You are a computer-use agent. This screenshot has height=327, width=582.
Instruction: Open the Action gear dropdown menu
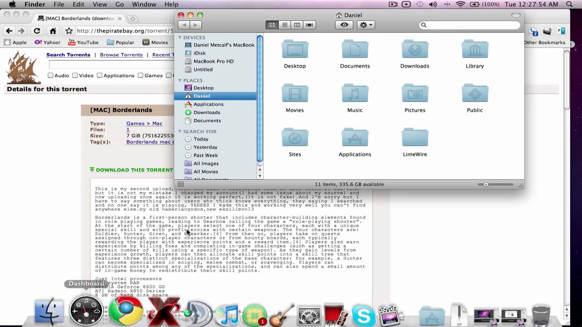366,25
